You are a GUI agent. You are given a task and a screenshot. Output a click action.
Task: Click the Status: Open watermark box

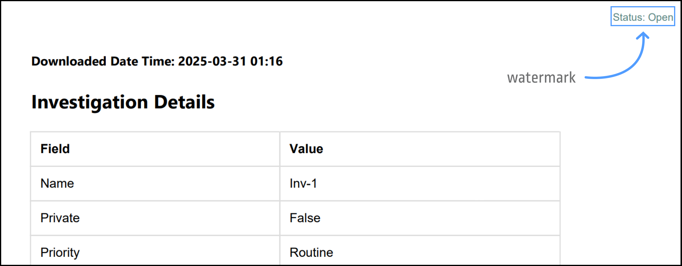[x=643, y=16]
